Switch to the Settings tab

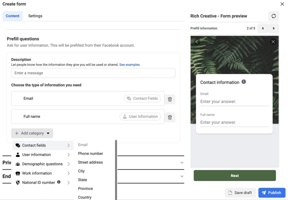[x=35, y=16]
